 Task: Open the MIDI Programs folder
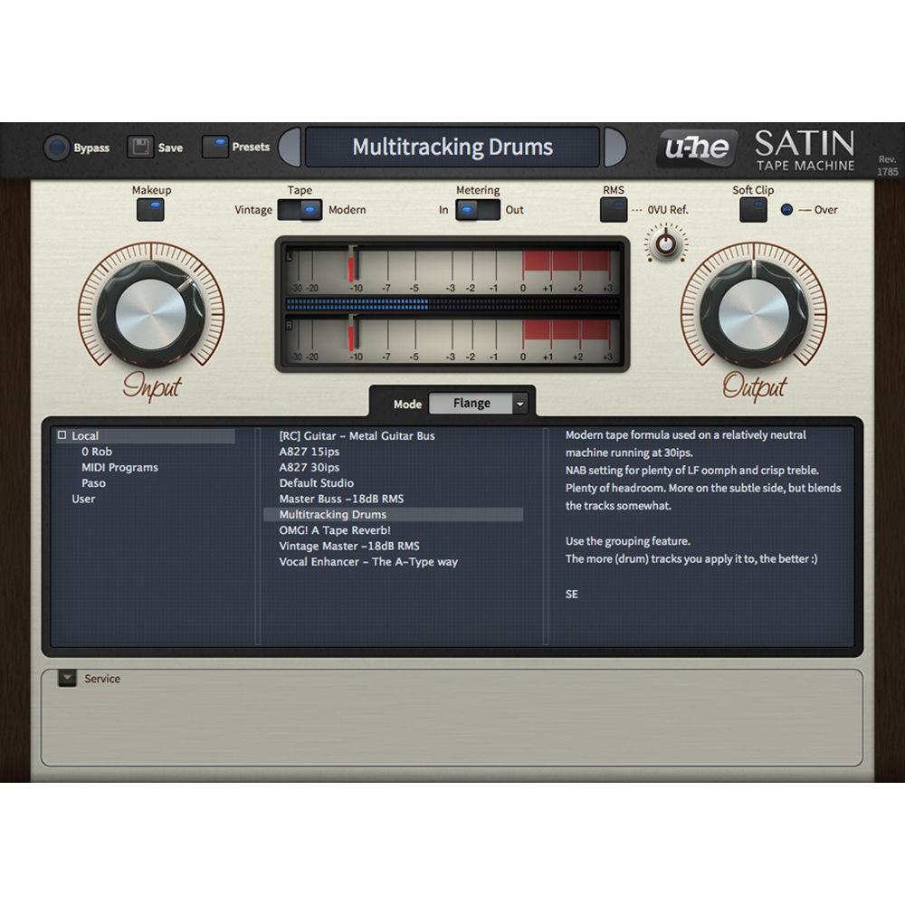click(x=119, y=467)
